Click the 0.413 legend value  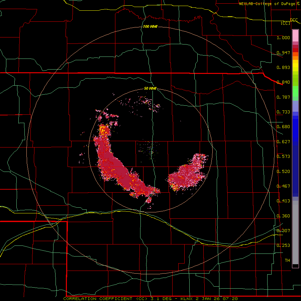(283, 201)
